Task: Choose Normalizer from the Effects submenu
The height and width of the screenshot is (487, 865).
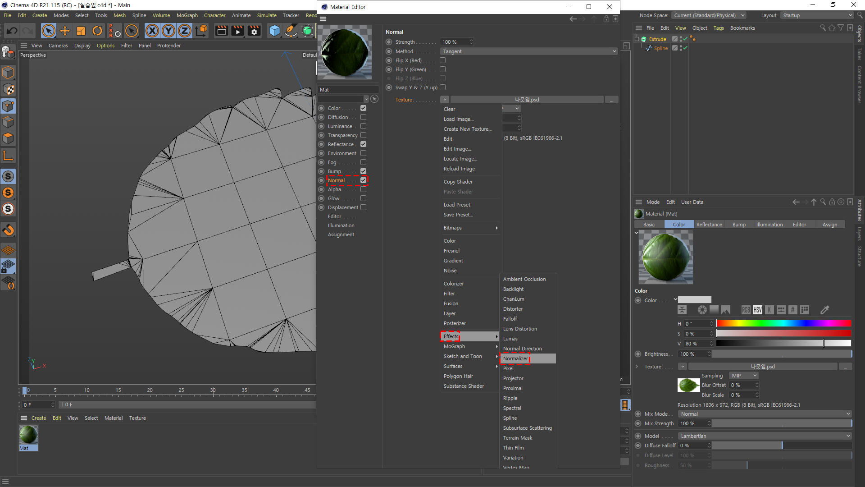Action: pyautogui.click(x=515, y=358)
